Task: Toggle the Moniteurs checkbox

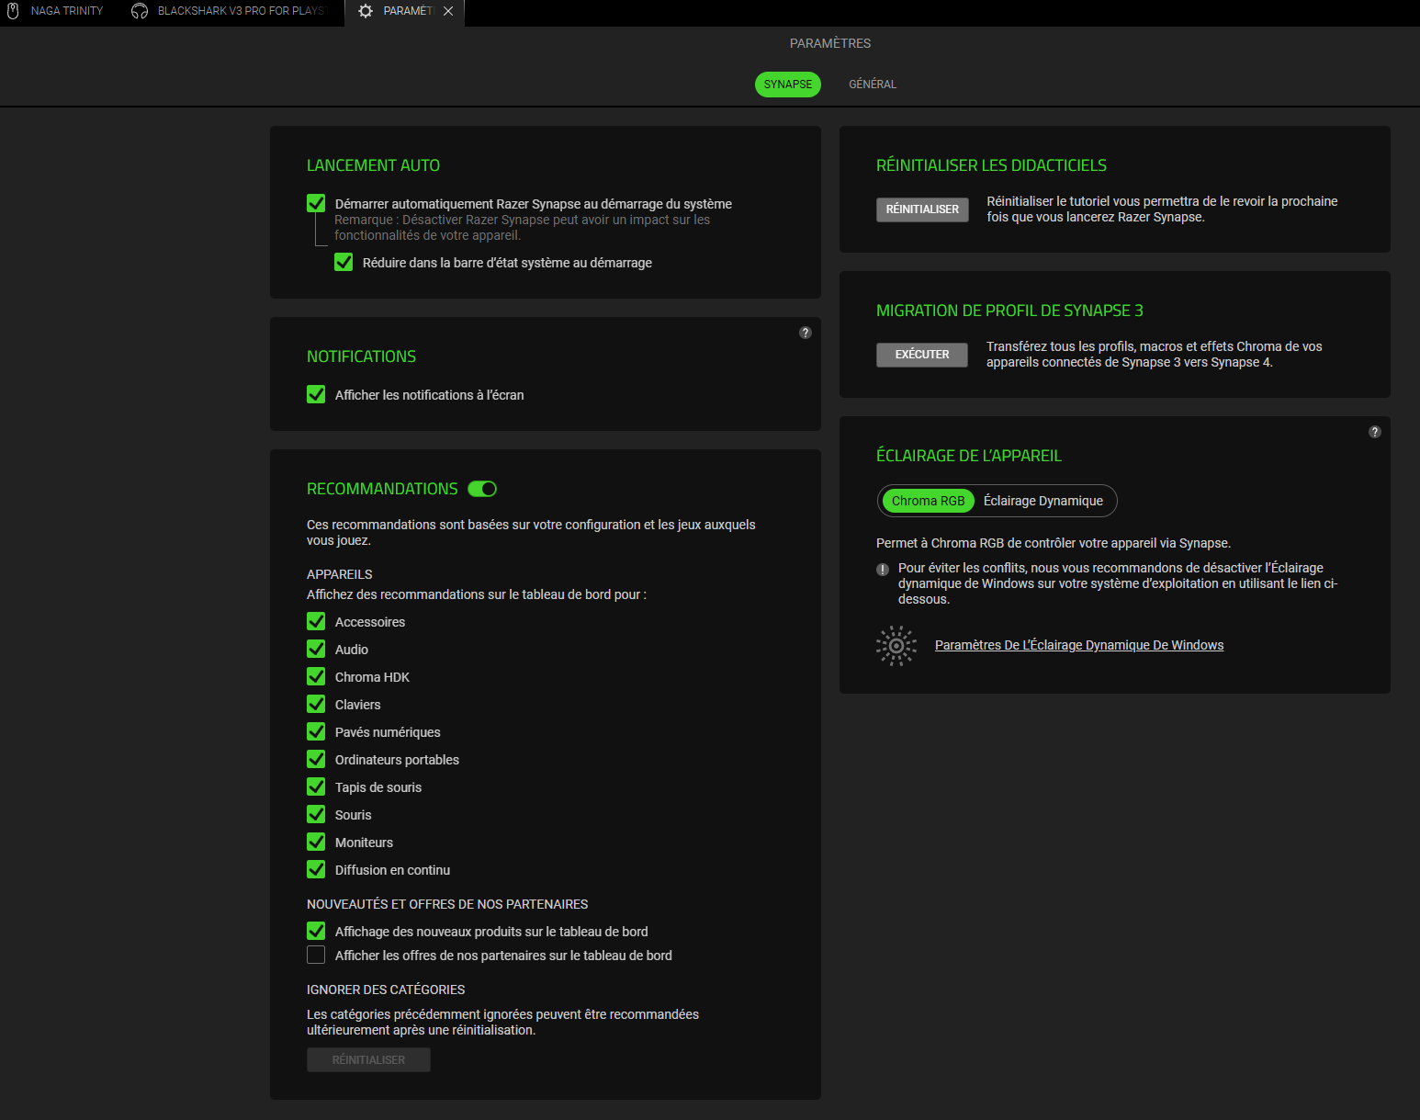Action: 316,842
